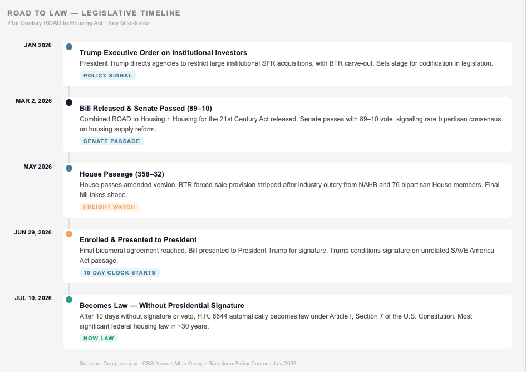The height and width of the screenshot is (372, 526).
Task: Click the POLICY SIGNAL tag
Action: tap(108, 76)
